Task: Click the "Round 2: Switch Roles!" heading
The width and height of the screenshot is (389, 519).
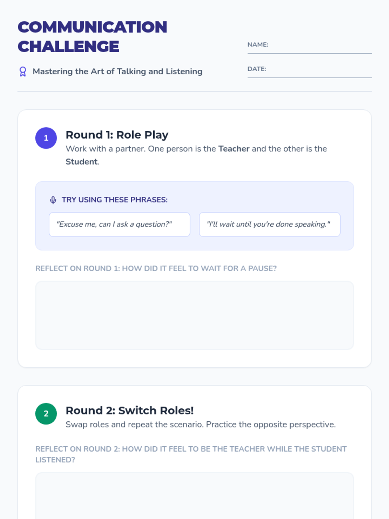Action: point(130,410)
